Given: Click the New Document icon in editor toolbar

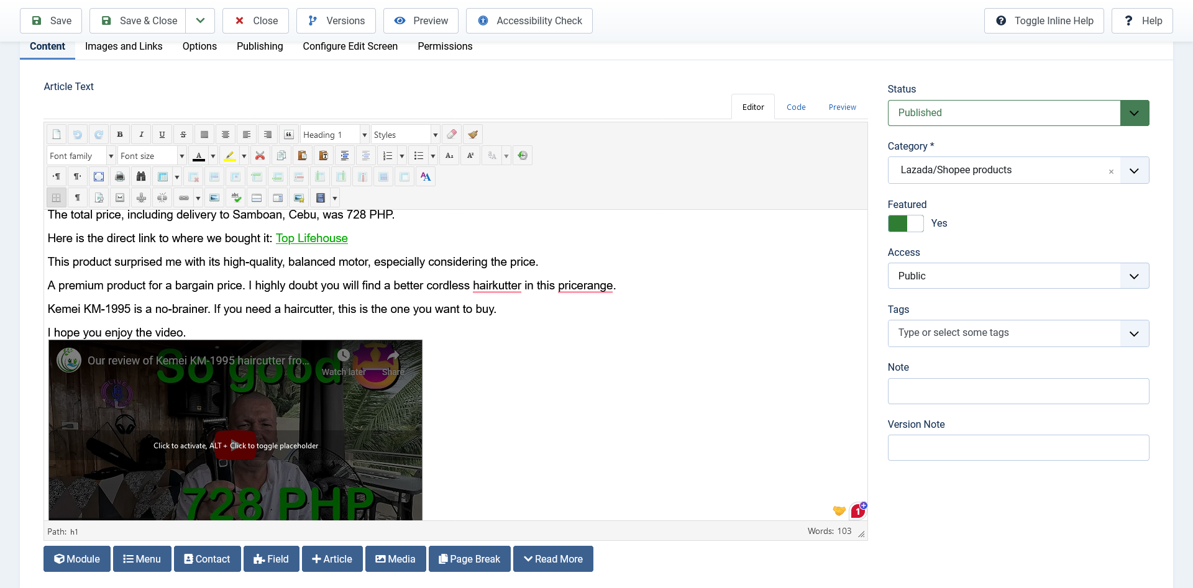Looking at the screenshot, I should click(57, 135).
